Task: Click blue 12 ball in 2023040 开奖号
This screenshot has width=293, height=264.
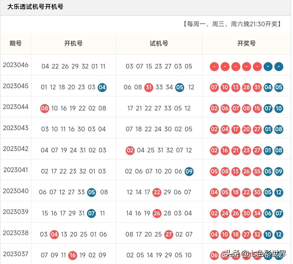Action: (279, 192)
